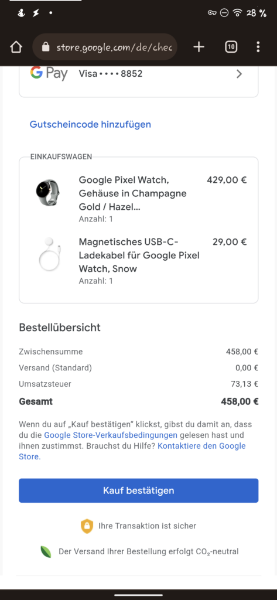Tap the Android gesture navigation bar

pos(138,594)
